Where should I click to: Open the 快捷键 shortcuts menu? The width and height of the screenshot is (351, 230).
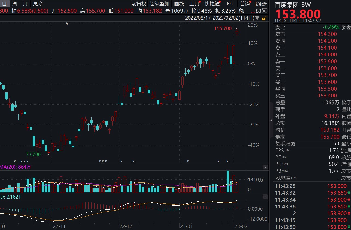(212, 4)
